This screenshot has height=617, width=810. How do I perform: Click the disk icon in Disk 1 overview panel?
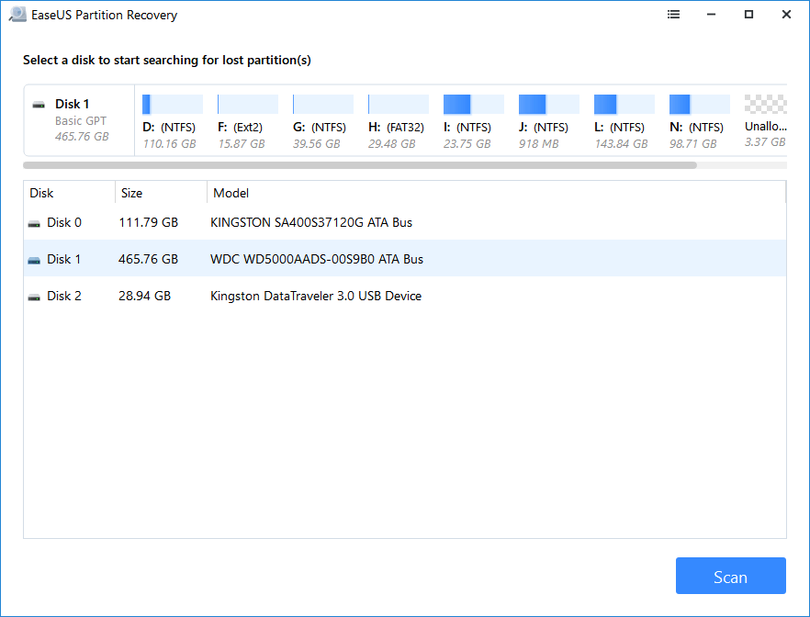point(38,104)
